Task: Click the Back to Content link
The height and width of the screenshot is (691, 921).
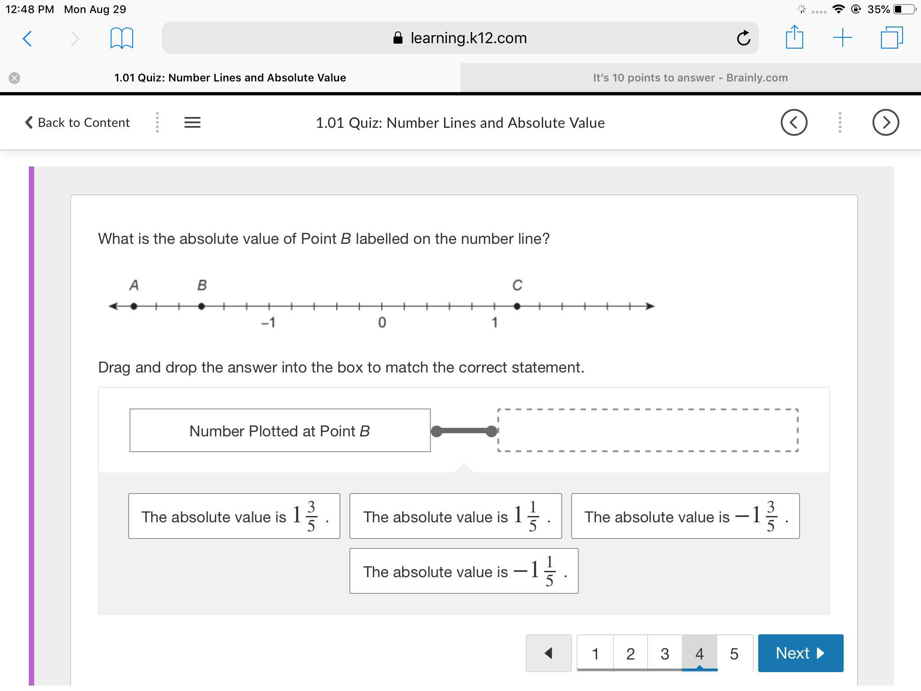Action: 77,122
